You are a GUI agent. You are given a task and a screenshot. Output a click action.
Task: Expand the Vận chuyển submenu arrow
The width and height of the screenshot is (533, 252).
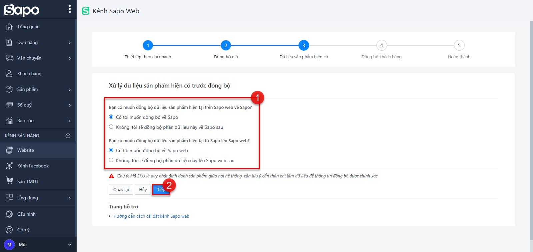[70, 58]
